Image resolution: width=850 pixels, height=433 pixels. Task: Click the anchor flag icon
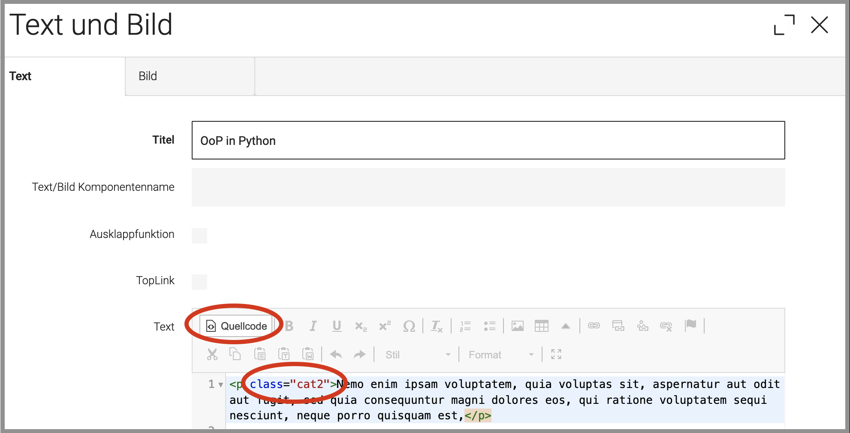click(x=690, y=325)
